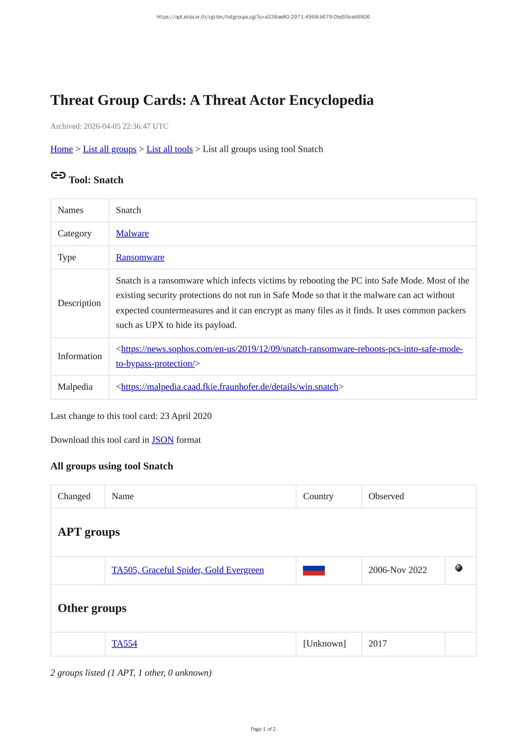The height and width of the screenshot is (746, 527).
Task: Click the chain link icon beside Tool: Snatch
Action: pyautogui.click(x=58, y=175)
